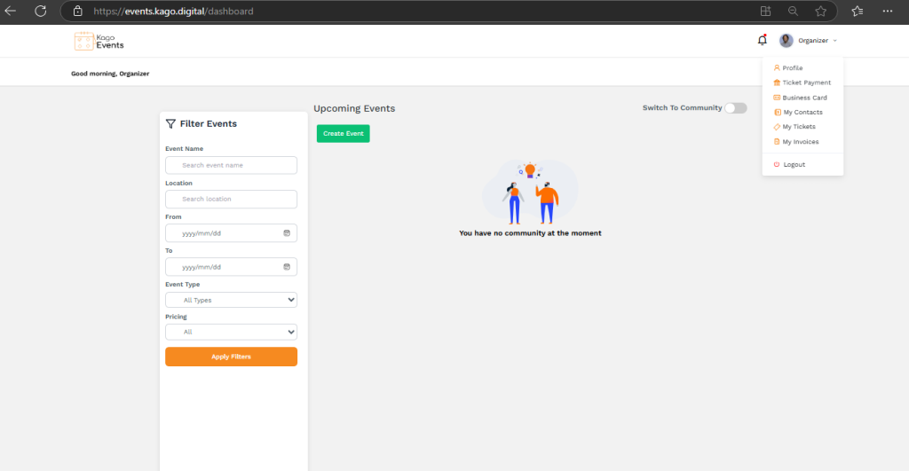The height and width of the screenshot is (471, 909).
Task: Select Profile from the account menu
Action: (x=792, y=68)
